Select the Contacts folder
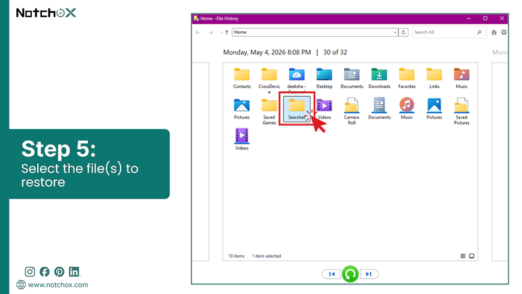This screenshot has height=294, width=522. pos(242,78)
